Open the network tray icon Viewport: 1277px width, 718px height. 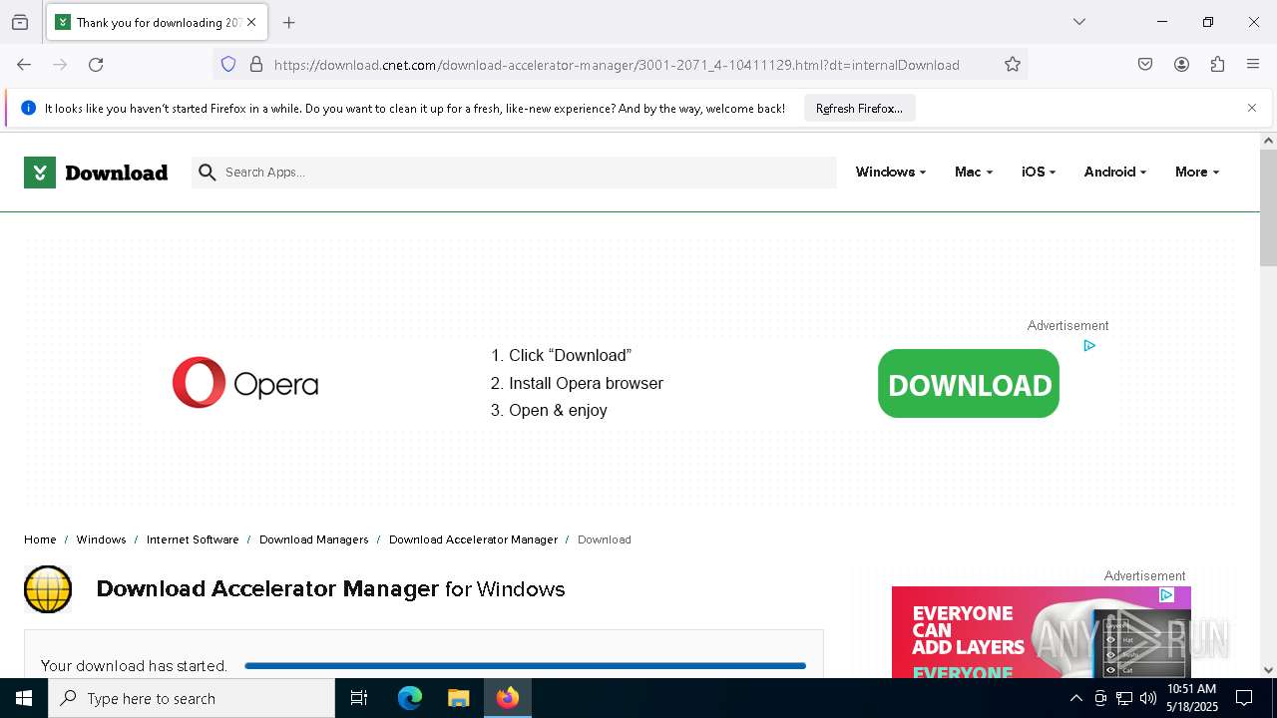[1124, 698]
